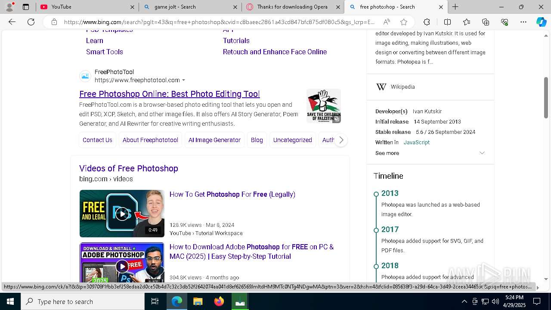Show hidden tray icons chevron
This screenshot has width=551, height=310.
click(x=464, y=301)
